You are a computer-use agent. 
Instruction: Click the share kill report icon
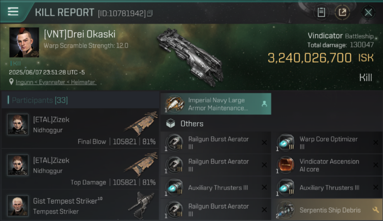click(x=342, y=12)
